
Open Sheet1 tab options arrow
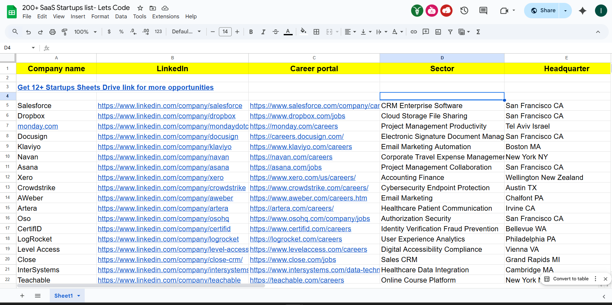click(x=79, y=296)
